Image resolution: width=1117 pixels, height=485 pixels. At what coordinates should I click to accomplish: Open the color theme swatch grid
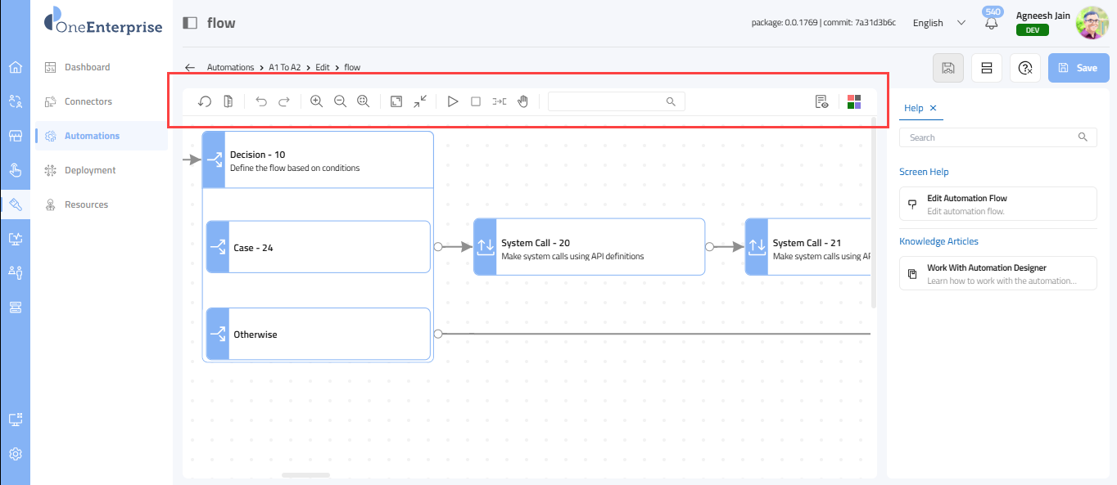[854, 101]
